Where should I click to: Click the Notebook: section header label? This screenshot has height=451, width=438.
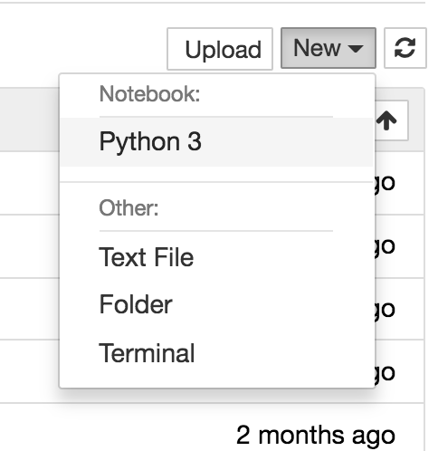click(x=149, y=94)
